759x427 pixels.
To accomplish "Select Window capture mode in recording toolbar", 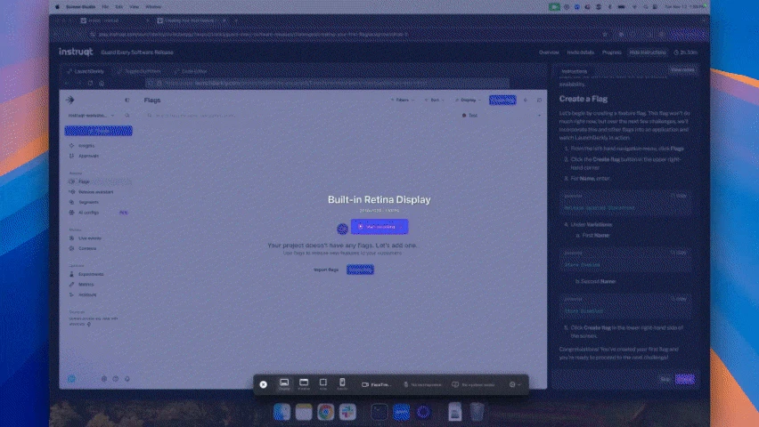I will tap(304, 384).
